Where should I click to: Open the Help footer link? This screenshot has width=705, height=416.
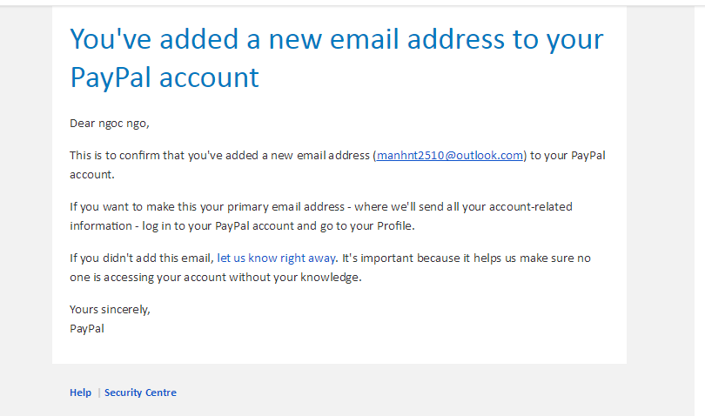80,393
